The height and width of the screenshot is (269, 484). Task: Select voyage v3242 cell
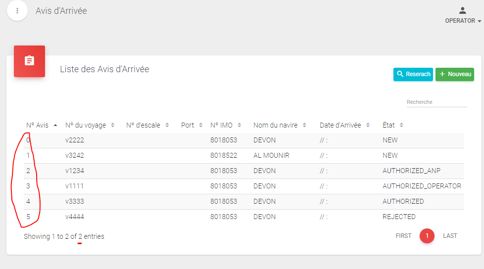pyautogui.click(x=75, y=155)
